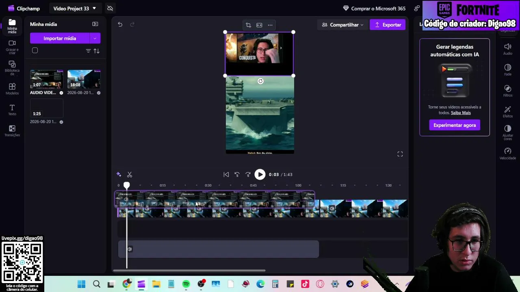Open the Áudio properties panel
The image size is (520, 292).
(x=508, y=49)
